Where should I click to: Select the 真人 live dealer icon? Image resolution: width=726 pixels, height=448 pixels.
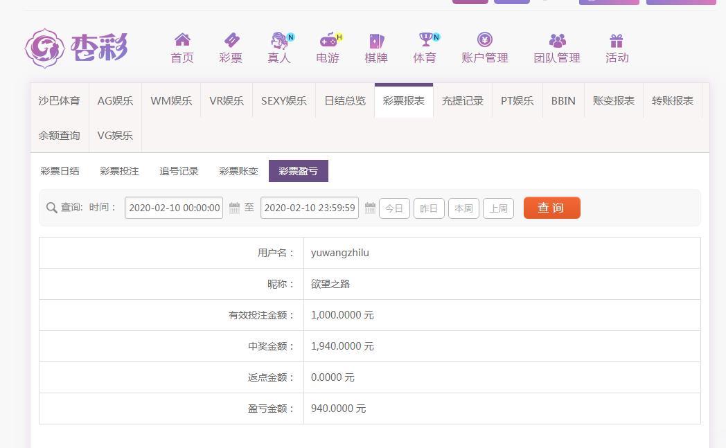(280, 40)
